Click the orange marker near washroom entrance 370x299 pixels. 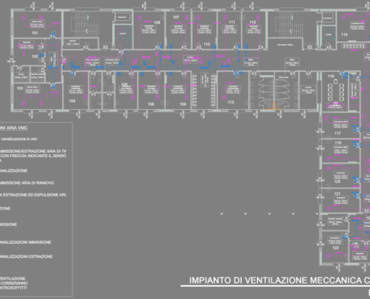pos(274,106)
